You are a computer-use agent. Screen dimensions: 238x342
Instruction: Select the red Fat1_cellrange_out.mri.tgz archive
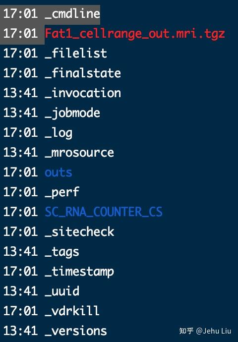click(x=135, y=34)
